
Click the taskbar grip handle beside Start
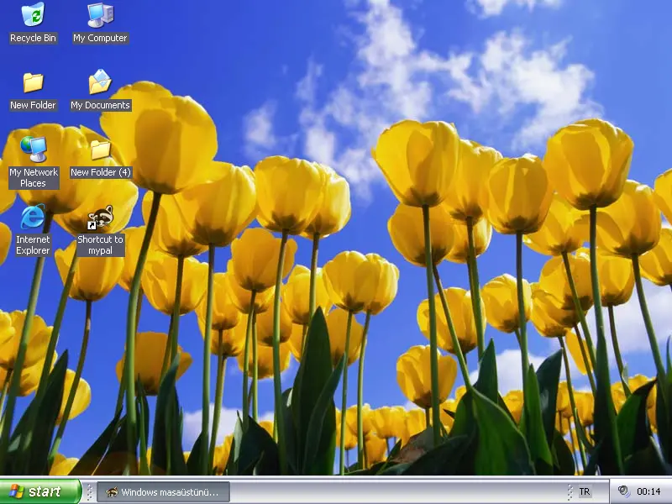(x=90, y=492)
